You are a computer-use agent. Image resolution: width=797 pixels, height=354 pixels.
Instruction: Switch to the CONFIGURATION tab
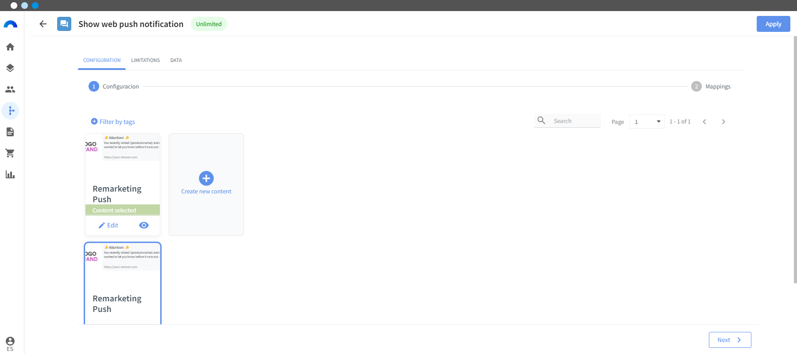102,60
